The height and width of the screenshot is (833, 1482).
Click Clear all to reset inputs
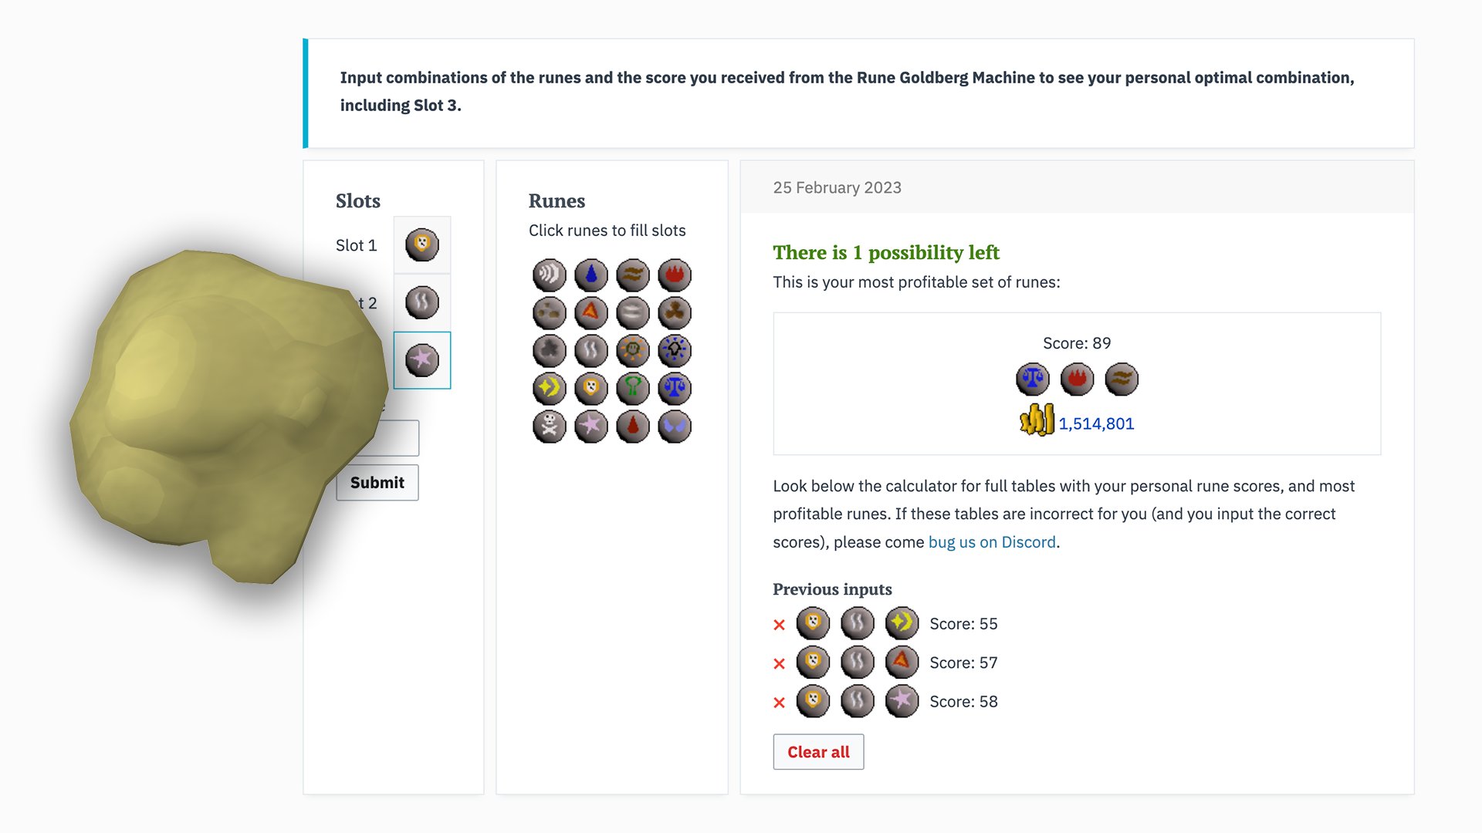(x=818, y=752)
